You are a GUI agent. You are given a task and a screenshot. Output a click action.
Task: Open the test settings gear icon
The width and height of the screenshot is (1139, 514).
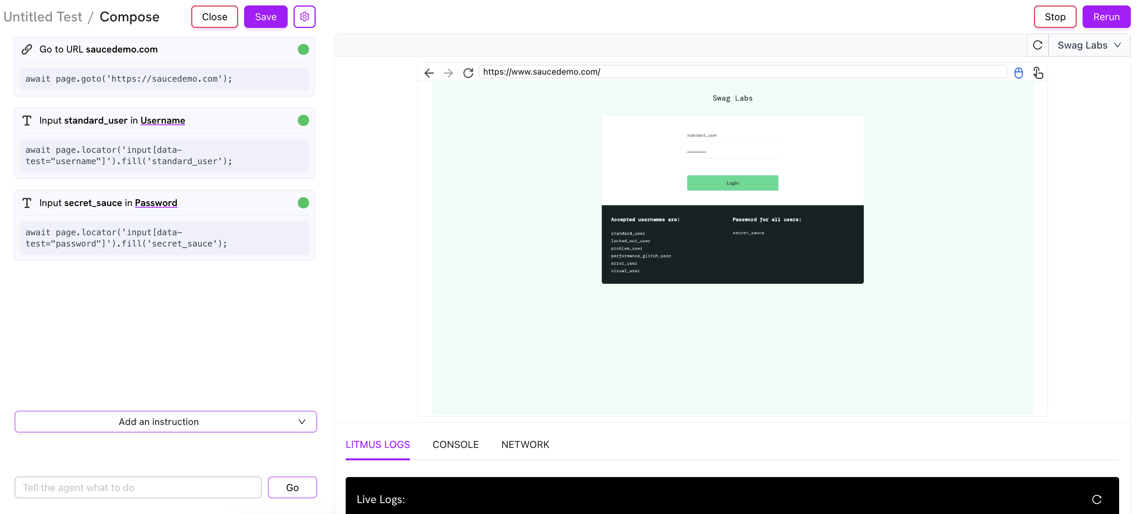[x=304, y=17]
